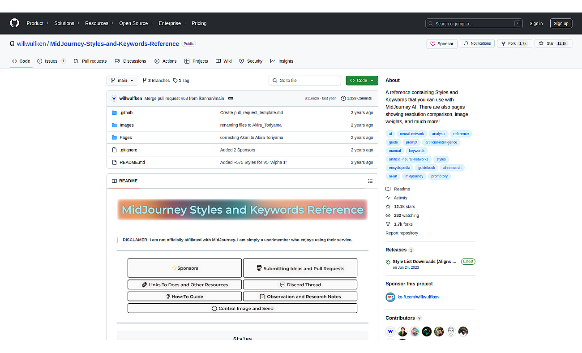Viewport: 582px width, 353px height.
Task: Open the main branch selector
Action: [x=122, y=81]
